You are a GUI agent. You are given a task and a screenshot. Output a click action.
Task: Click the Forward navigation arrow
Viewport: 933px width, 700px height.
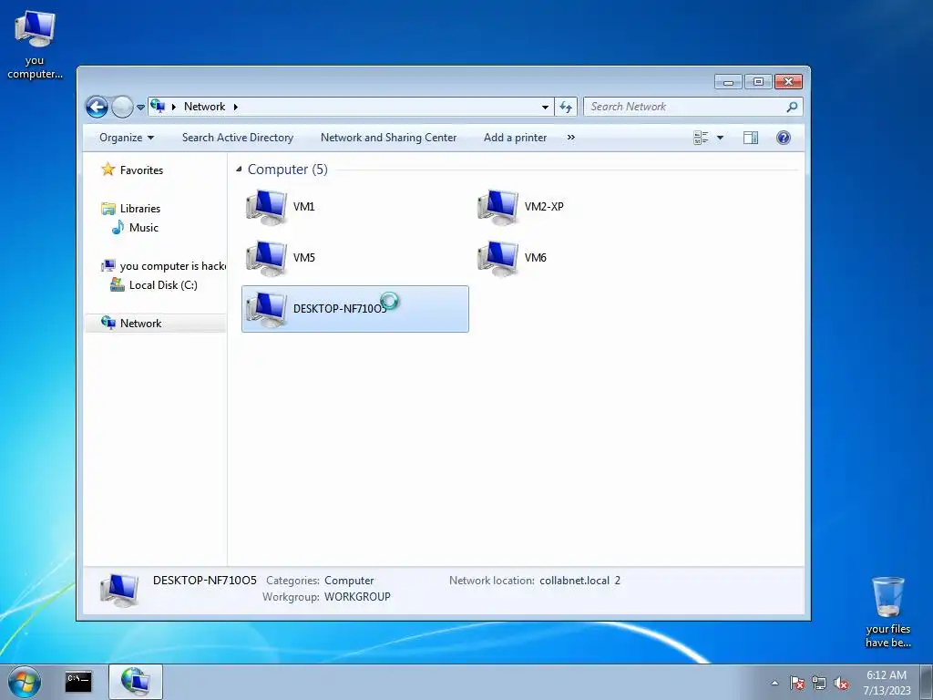tap(123, 108)
